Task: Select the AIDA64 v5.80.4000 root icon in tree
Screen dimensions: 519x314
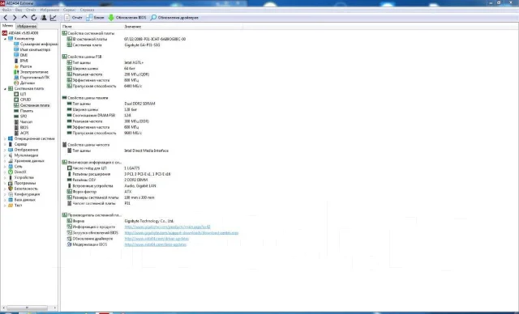Action: [5, 33]
